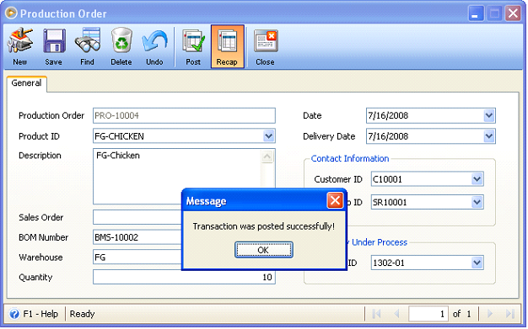Click the Quantity field showing 10

pyautogui.click(x=184, y=277)
